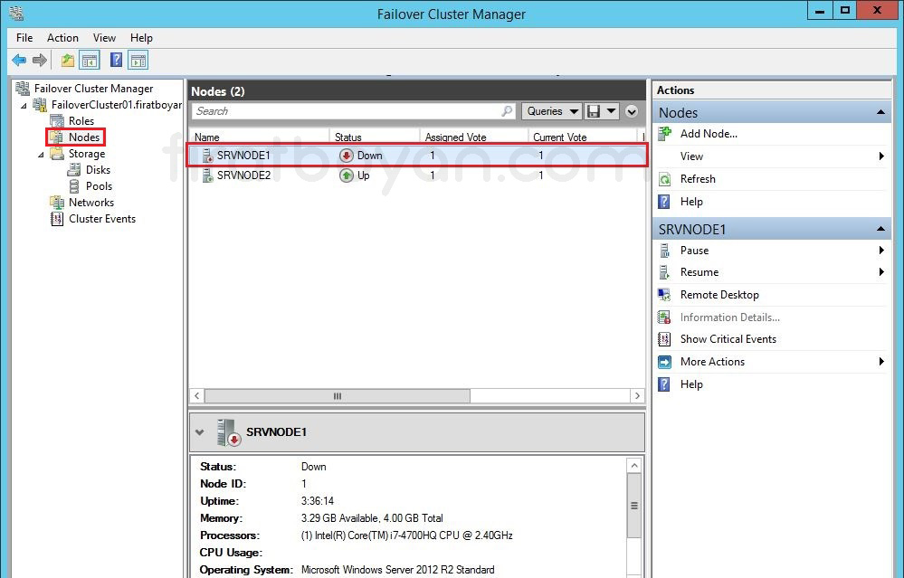Open Pools under Storage
The image size is (904, 578).
coord(100,186)
